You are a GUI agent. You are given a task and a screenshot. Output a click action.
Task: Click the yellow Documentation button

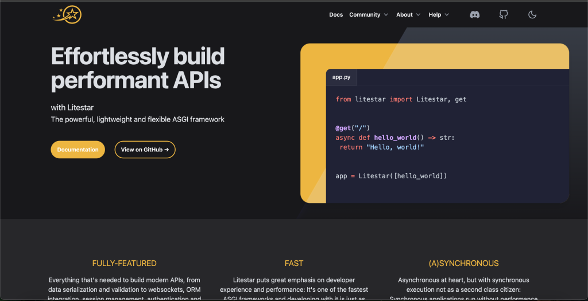click(x=78, y=150)
